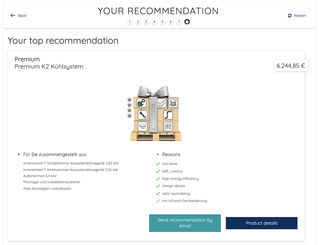Image resolution: width=319 pixels, height=245 pixels.
Task: Click the pipe icon on the package
Action: coord(168,115)
